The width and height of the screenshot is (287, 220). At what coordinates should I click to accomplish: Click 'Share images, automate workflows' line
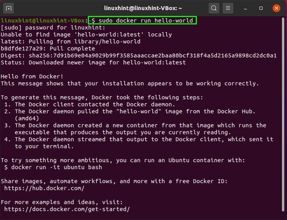114,181
